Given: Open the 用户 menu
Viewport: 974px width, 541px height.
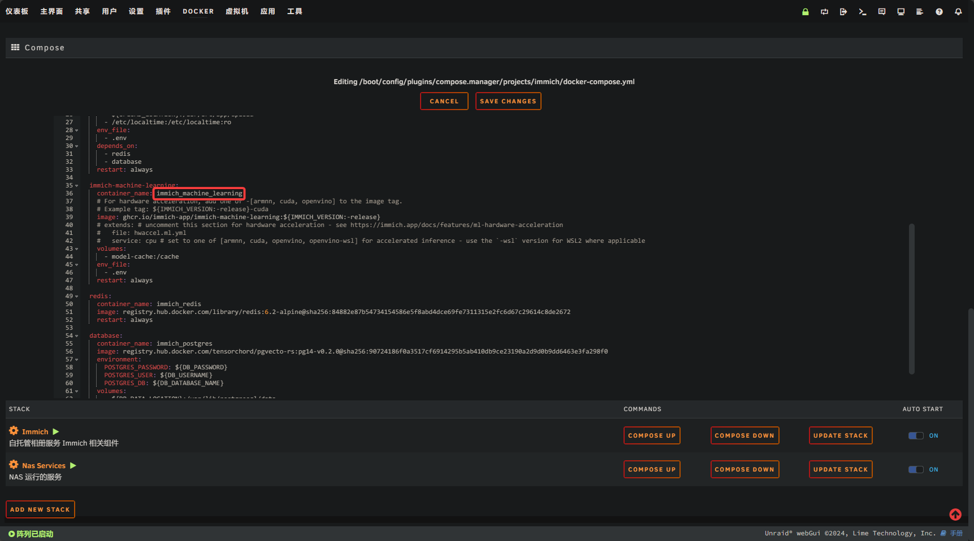Looking at the screenshot, I should (109, 11).
